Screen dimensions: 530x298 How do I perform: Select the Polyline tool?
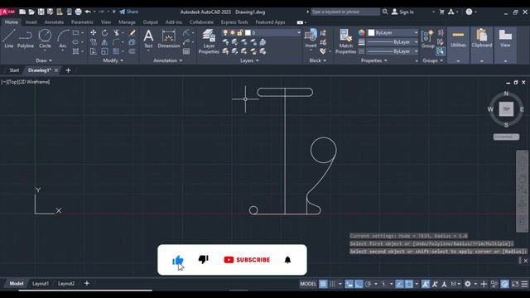coord(26,39)
